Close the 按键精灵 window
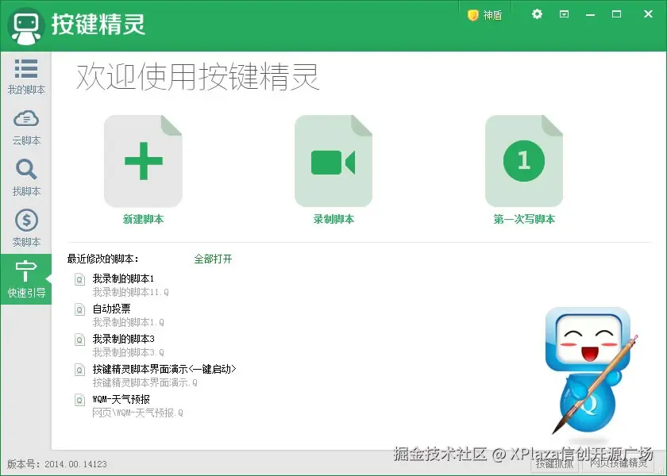 [x=648, y=14]
